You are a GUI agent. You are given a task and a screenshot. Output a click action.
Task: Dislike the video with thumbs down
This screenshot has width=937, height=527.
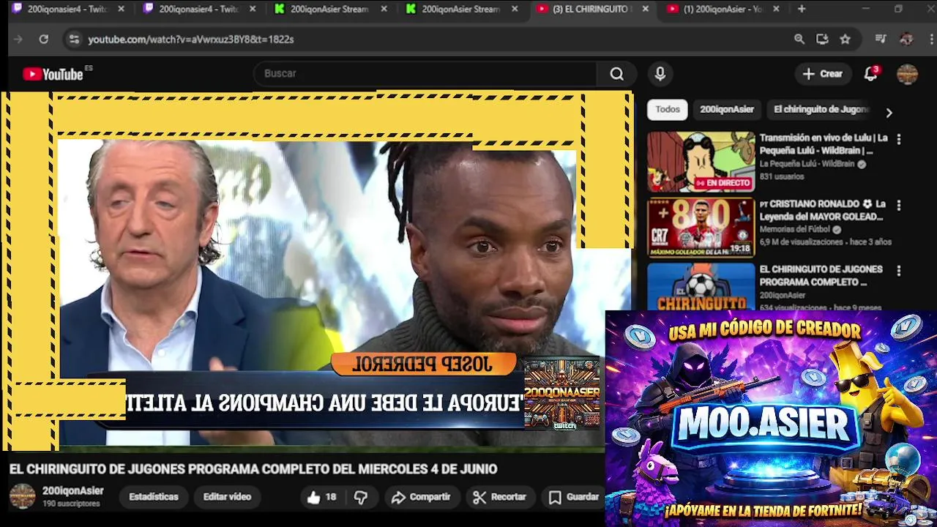(361, 498)
